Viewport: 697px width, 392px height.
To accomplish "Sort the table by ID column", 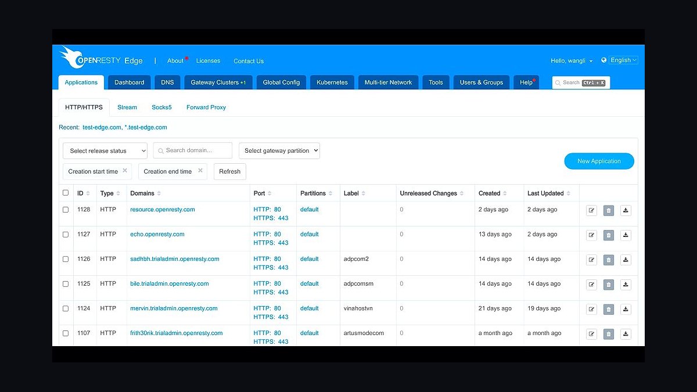I will 88,193.
